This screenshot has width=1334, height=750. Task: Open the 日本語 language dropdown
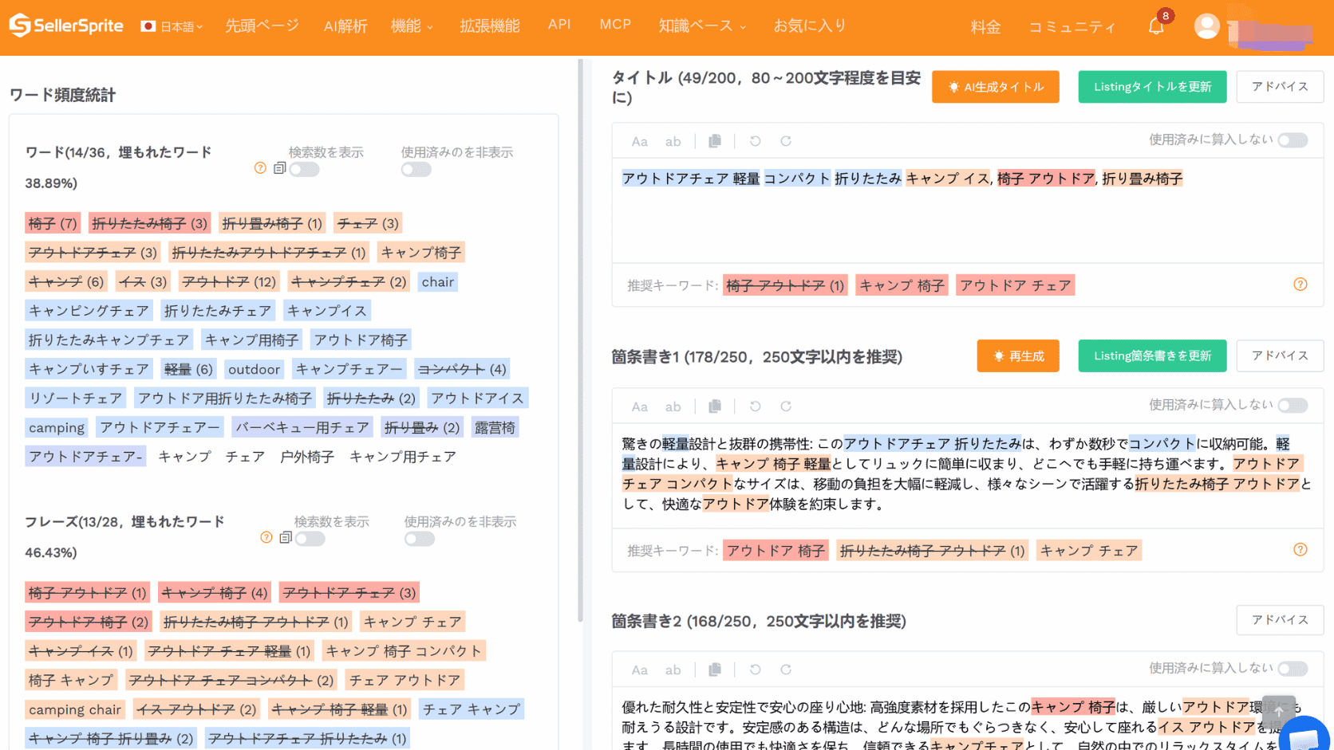(x=172, y=26)
